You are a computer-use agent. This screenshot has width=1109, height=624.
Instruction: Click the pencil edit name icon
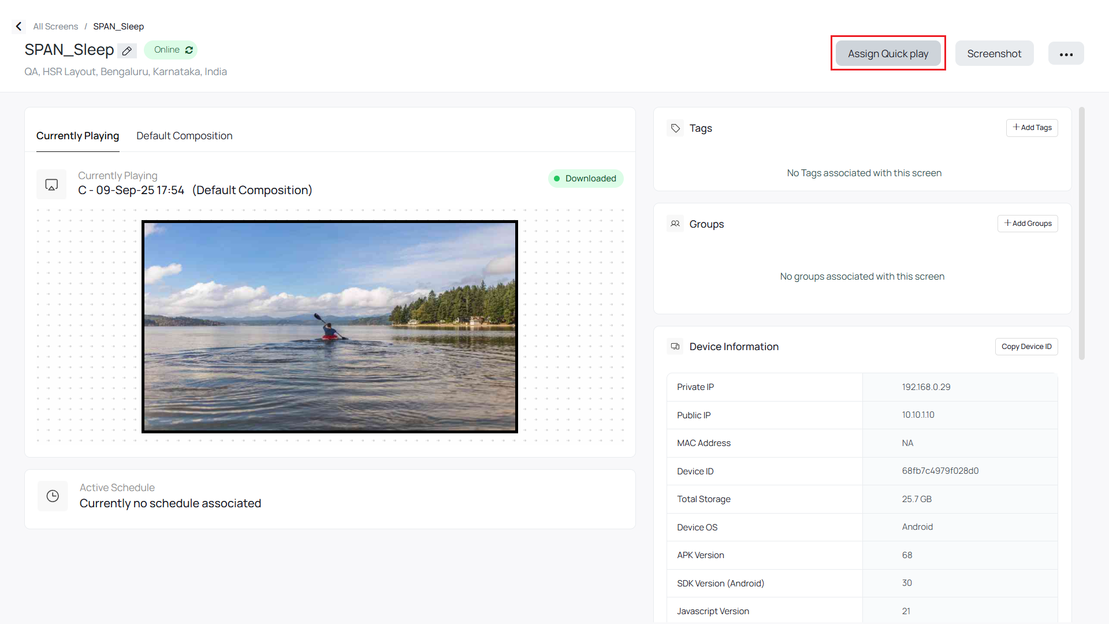[x=127, y=51]
